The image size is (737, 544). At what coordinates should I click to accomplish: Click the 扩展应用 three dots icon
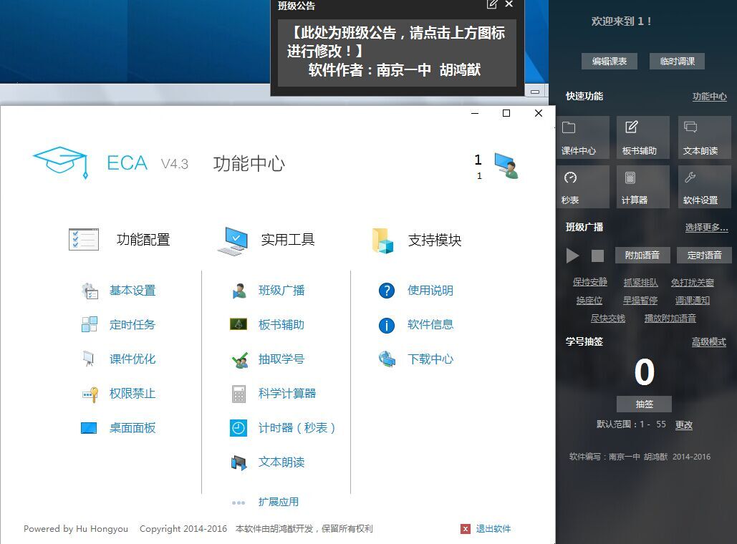tap(239, 502)
